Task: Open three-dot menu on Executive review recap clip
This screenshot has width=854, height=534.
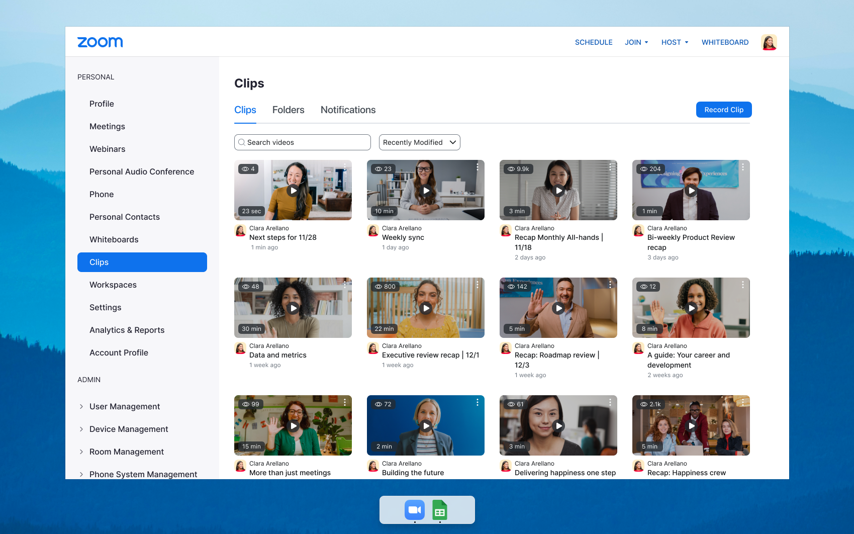Action: 478,285
